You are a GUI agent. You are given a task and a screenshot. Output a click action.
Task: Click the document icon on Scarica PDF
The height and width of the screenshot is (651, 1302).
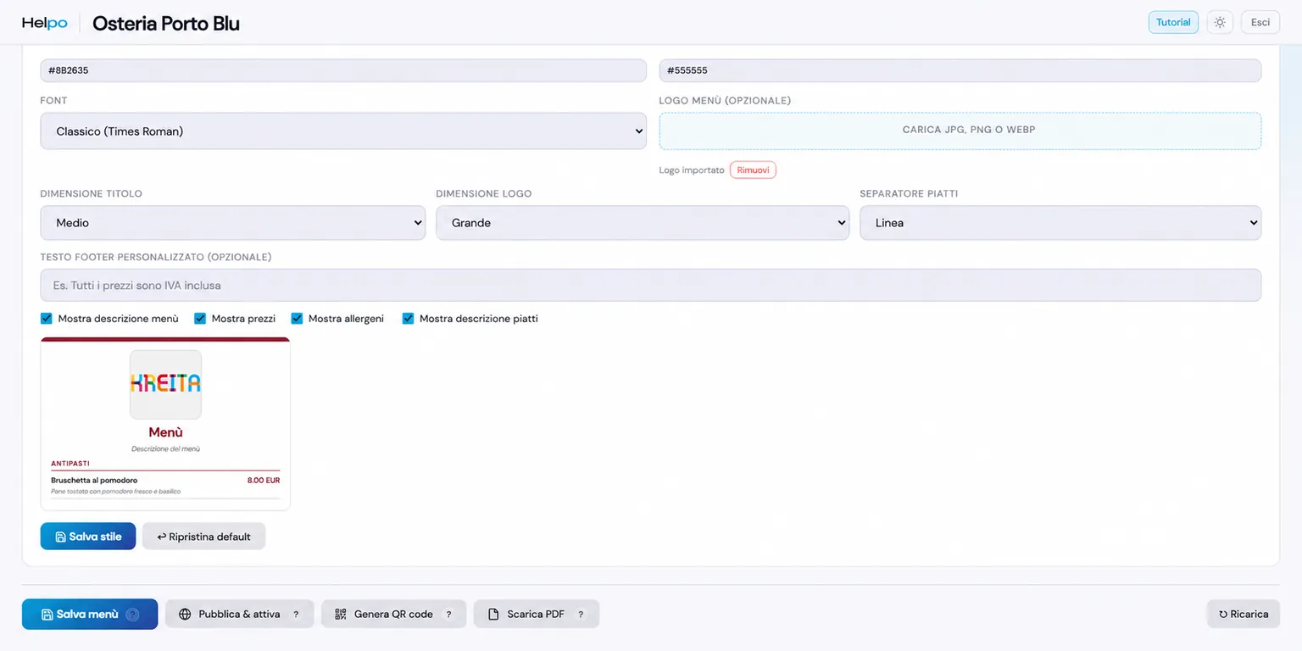click(x=493, y=615)
